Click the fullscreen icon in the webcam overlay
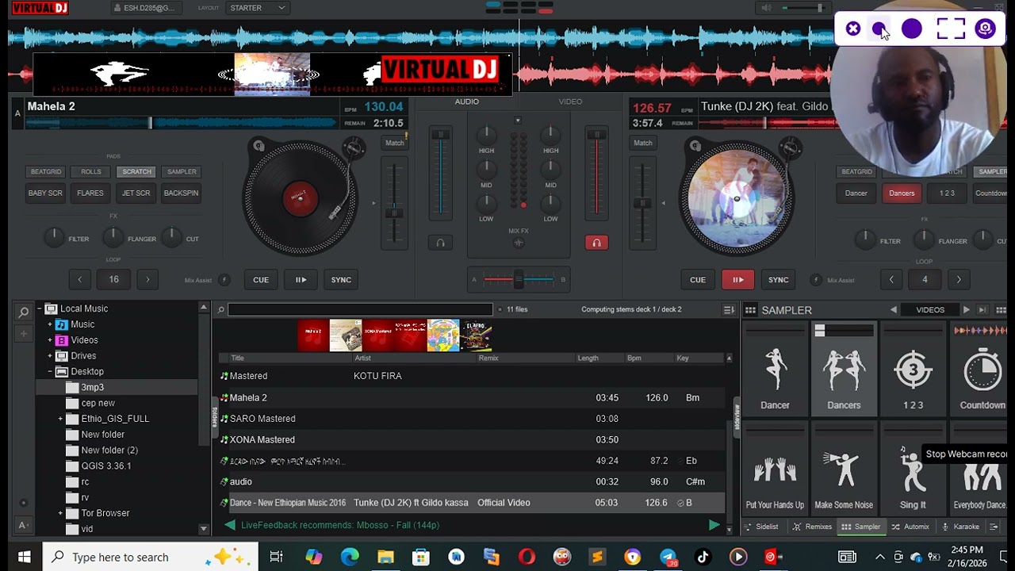Viewport: 1015px width, 571px height. click(951, 29)
